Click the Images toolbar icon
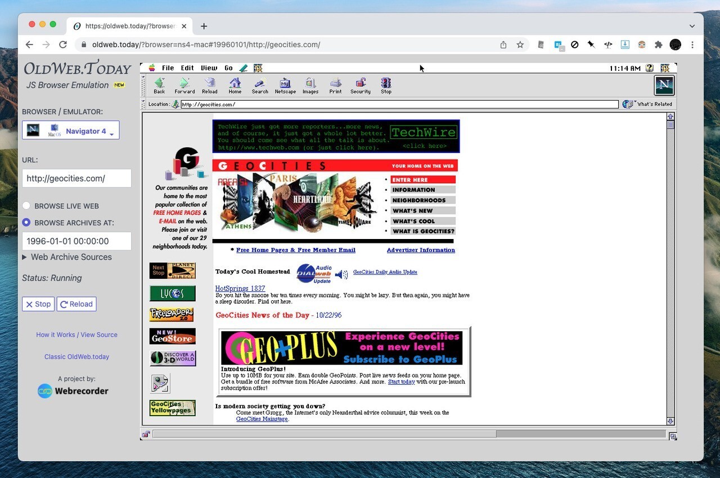 [x=310, y=85]
